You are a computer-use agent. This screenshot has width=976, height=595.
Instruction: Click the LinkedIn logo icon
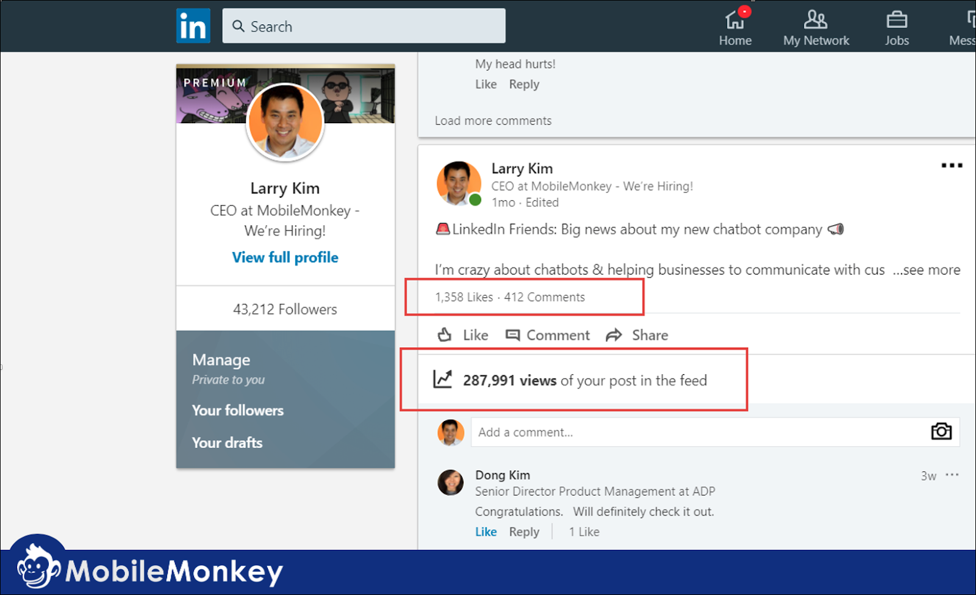pos(193,26)
